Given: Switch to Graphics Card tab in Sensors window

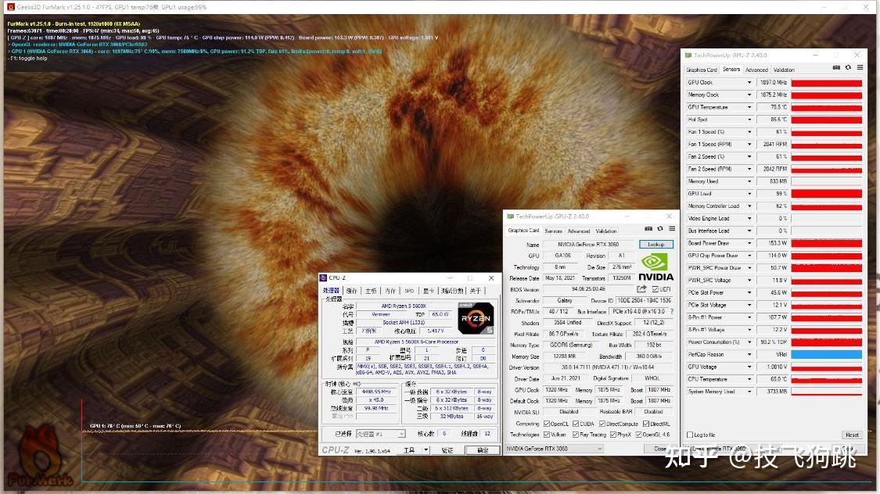Looking at the screenshot, I should tap(702, 70).
